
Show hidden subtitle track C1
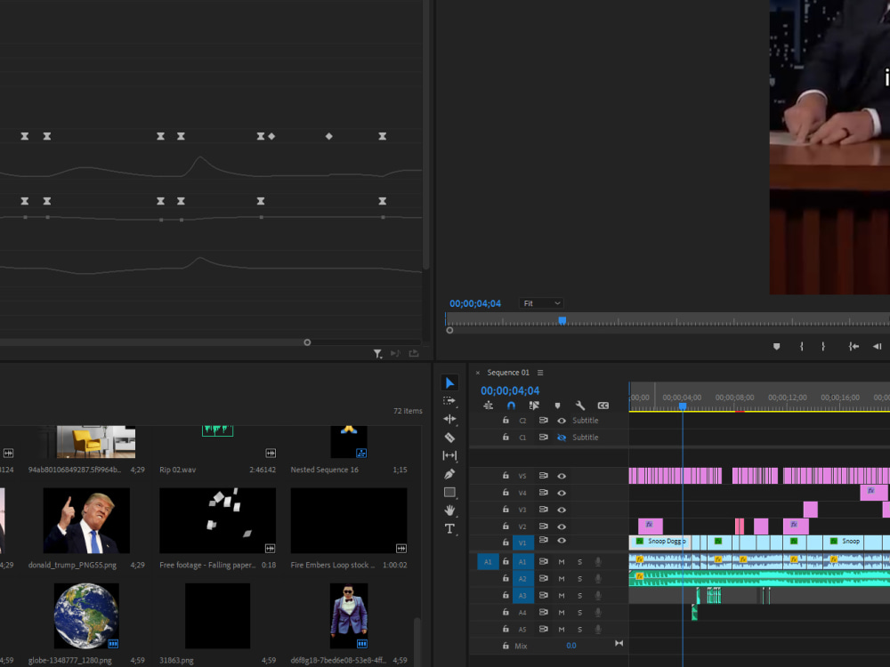point(562,438)
